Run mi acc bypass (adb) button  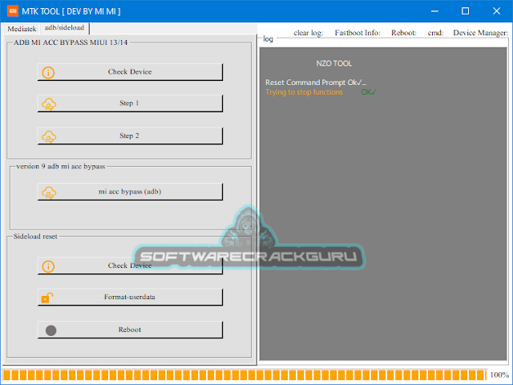pyautogui.click(x=130, y=192)
